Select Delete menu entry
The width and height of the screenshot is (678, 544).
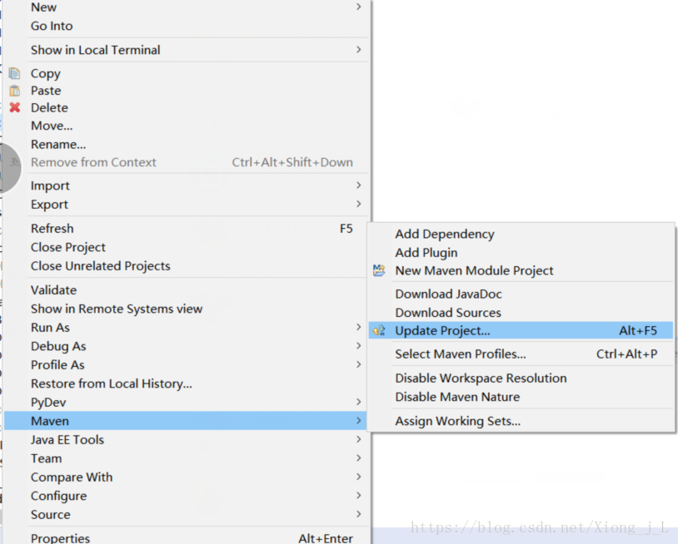187,107
